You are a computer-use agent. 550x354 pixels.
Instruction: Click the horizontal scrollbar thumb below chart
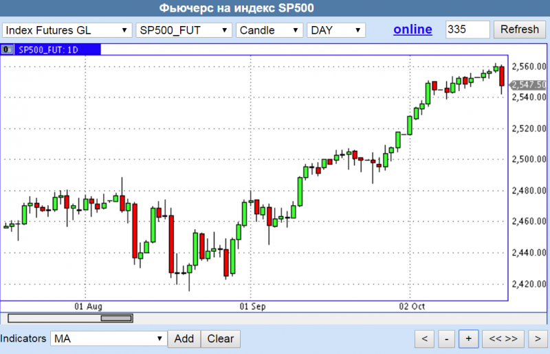pos(116,318)
